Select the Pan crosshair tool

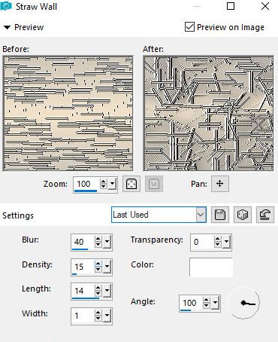[x=219, y=184]
